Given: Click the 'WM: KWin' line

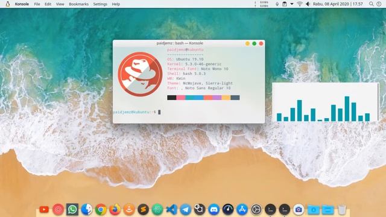Looking at the screenshot, I should [x=176, y=78].
